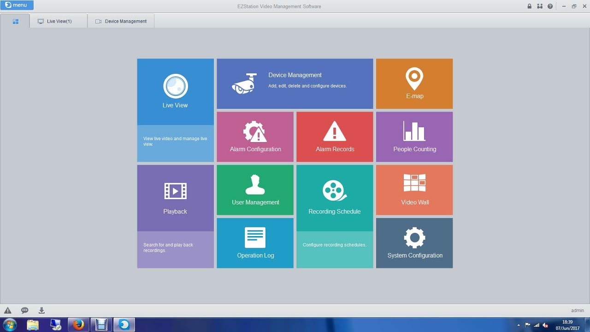590x332 pixels.
Task: Open the Live View round camera icon
Action: (x=176, y=86)
